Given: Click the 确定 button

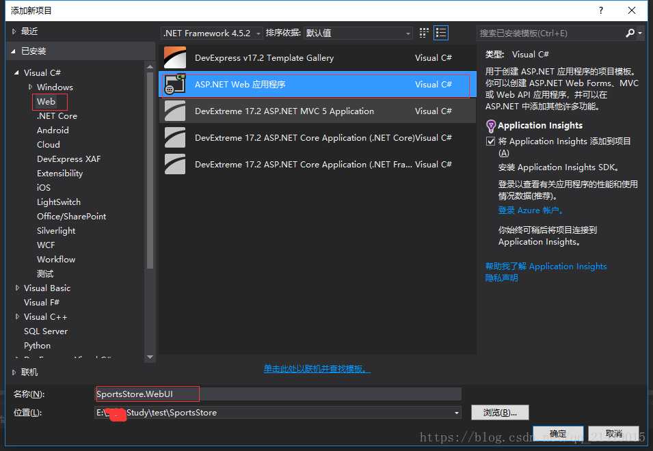Looking at the screenshot, I should (x=558, y=433).
